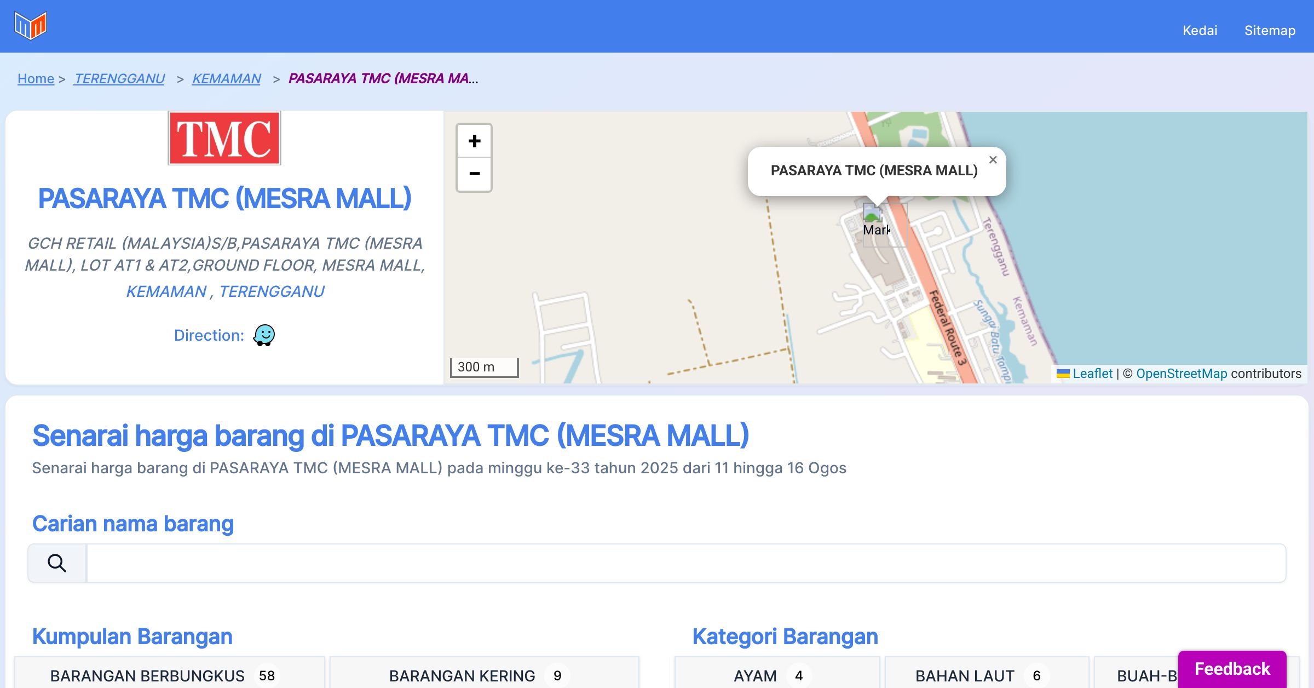The width and height of the screenshot is (1314, 688).
Task: Click the site logo icon
Action: (31, 26)
